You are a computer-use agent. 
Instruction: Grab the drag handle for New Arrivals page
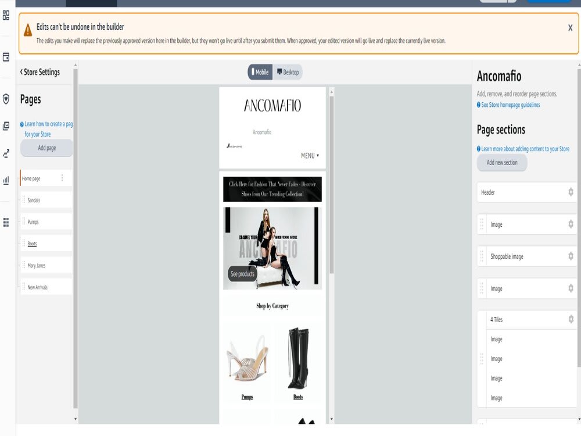24,287
